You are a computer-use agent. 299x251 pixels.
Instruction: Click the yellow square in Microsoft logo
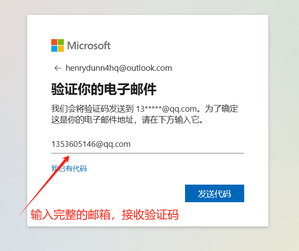coord(61,49)
